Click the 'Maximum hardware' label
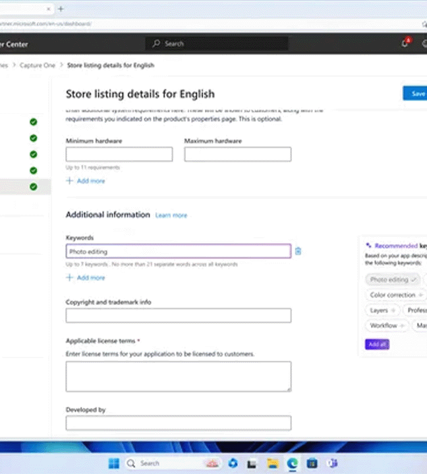 click(x=213, y=141)
